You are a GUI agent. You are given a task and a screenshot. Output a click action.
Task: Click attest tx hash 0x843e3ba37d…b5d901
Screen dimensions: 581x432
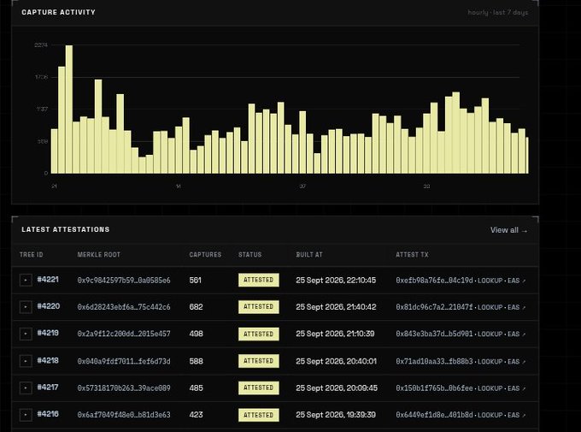434,334
